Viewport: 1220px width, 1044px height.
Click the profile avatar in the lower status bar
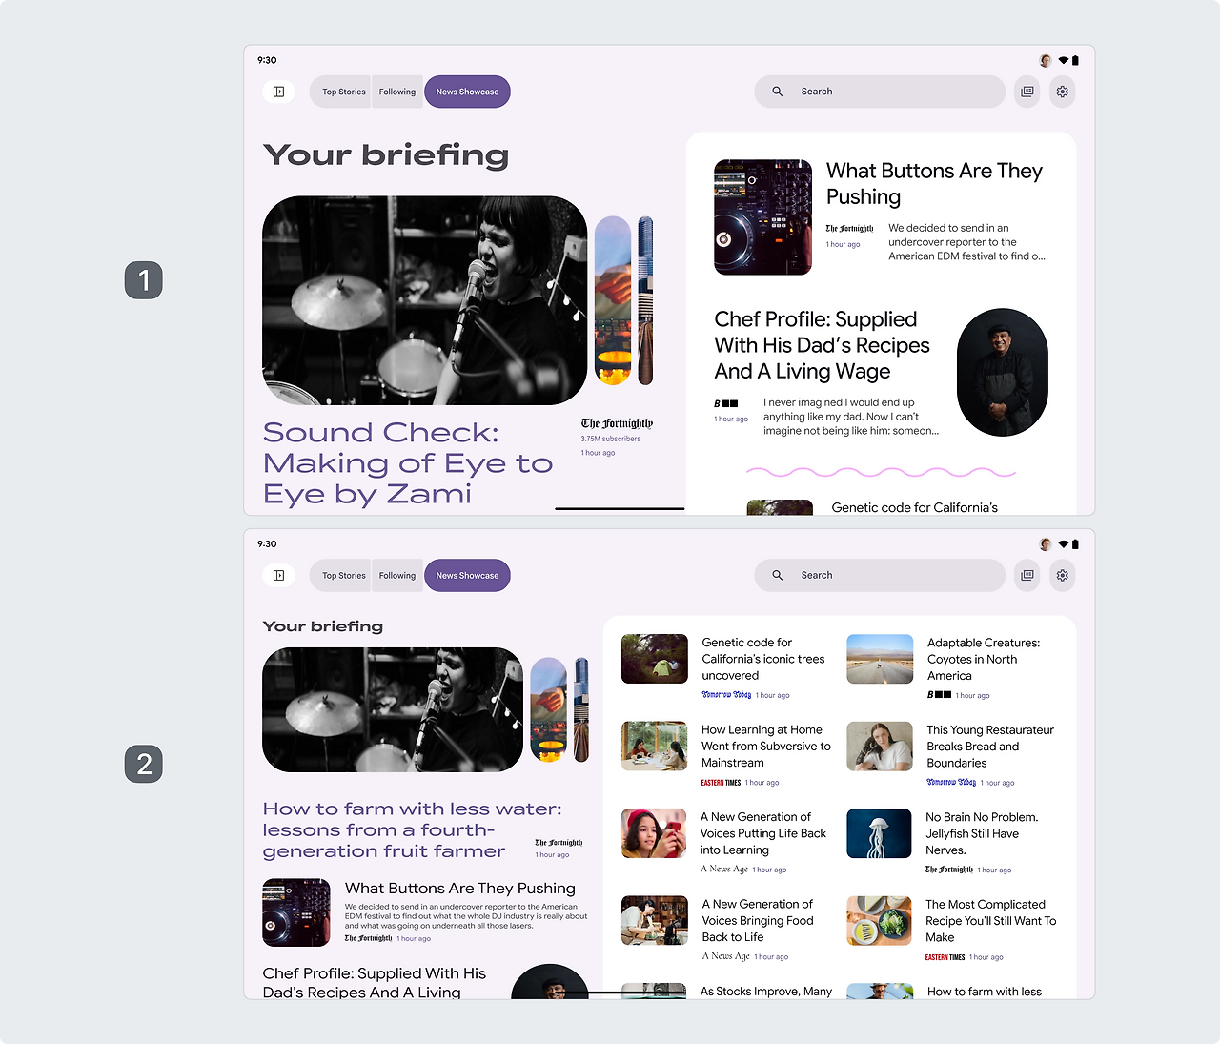[x=1046, y=544]
